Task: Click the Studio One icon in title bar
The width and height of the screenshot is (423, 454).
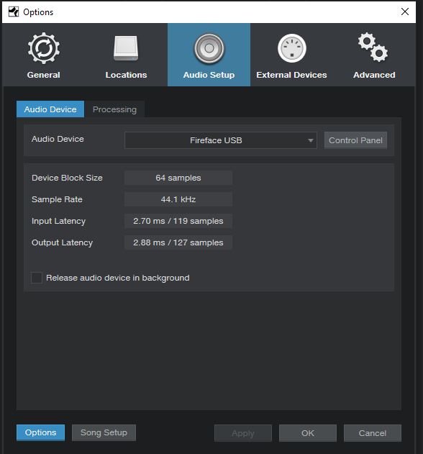Action: [x=14, y=12]
